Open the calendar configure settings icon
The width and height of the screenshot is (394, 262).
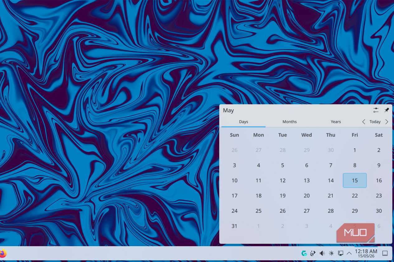pos(376,110)
